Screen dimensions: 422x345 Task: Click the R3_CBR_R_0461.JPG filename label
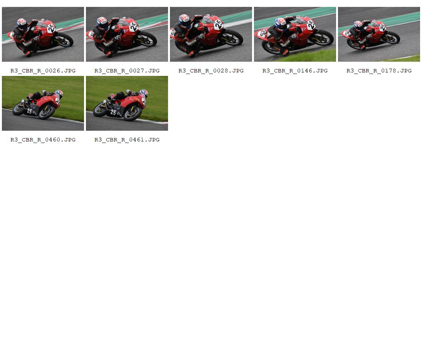point(127,140)
